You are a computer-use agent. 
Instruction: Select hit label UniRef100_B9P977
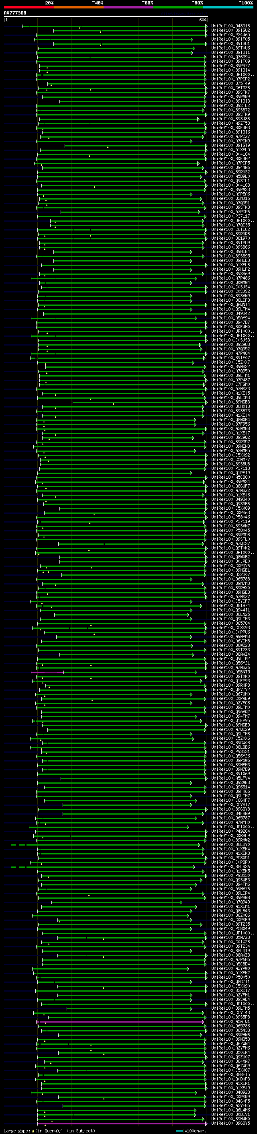coord(230,66)
